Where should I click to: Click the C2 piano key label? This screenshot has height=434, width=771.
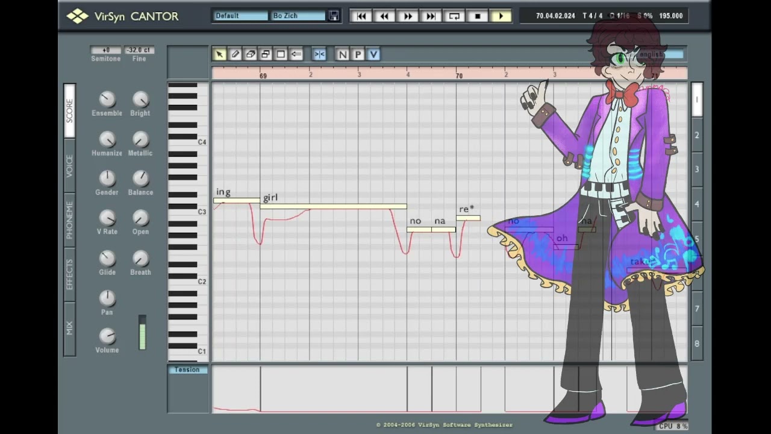point(202,281)
